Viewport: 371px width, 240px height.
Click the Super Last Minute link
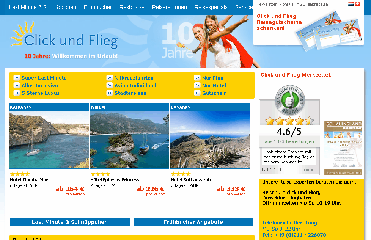(x=44, y=78)
